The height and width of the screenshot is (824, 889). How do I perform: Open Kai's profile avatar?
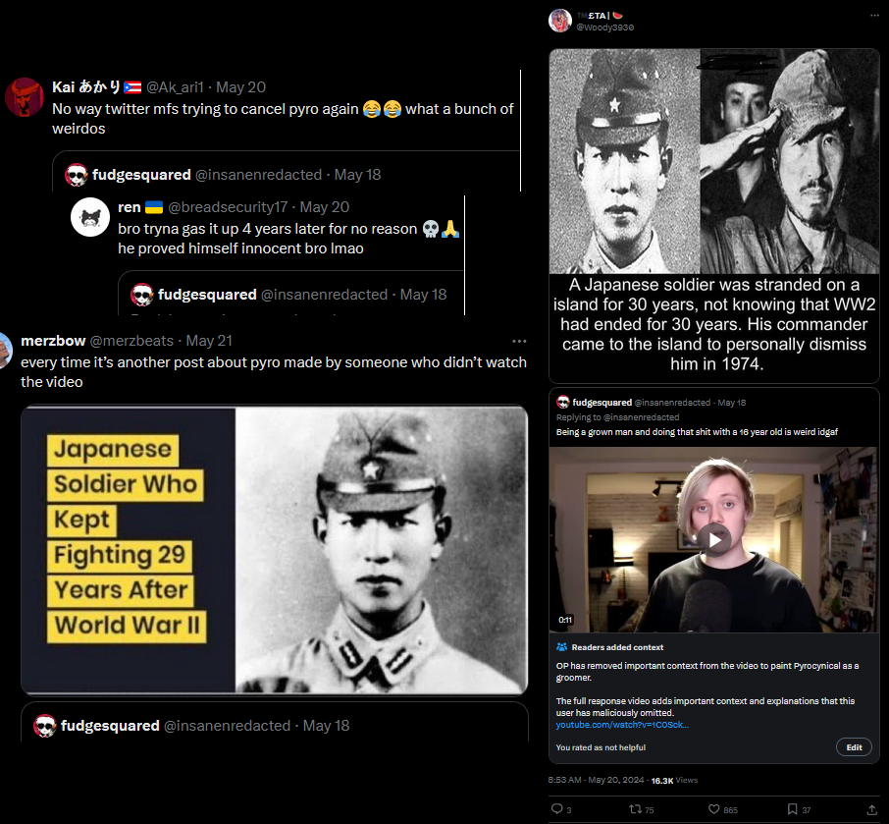(x=25, y=97)
